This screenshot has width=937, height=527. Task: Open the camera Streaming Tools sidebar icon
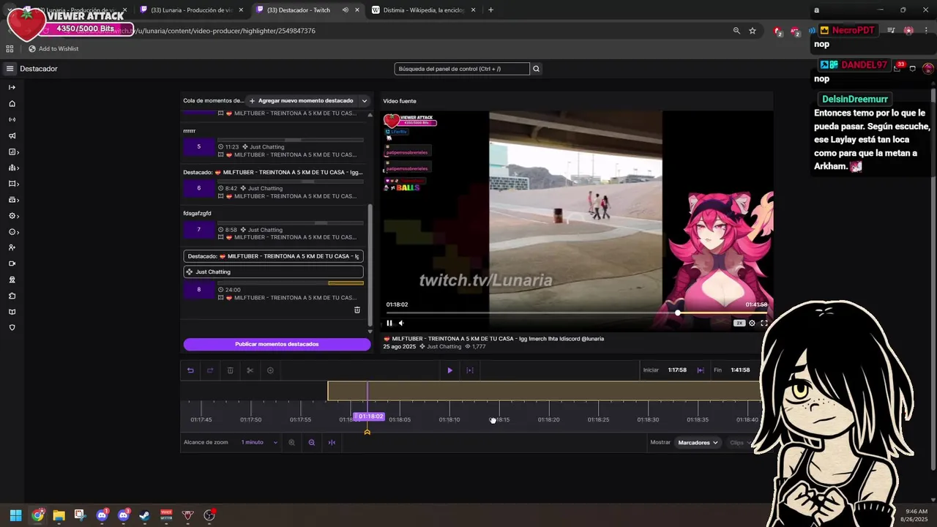pyautogui.click(x=12, y=263)
